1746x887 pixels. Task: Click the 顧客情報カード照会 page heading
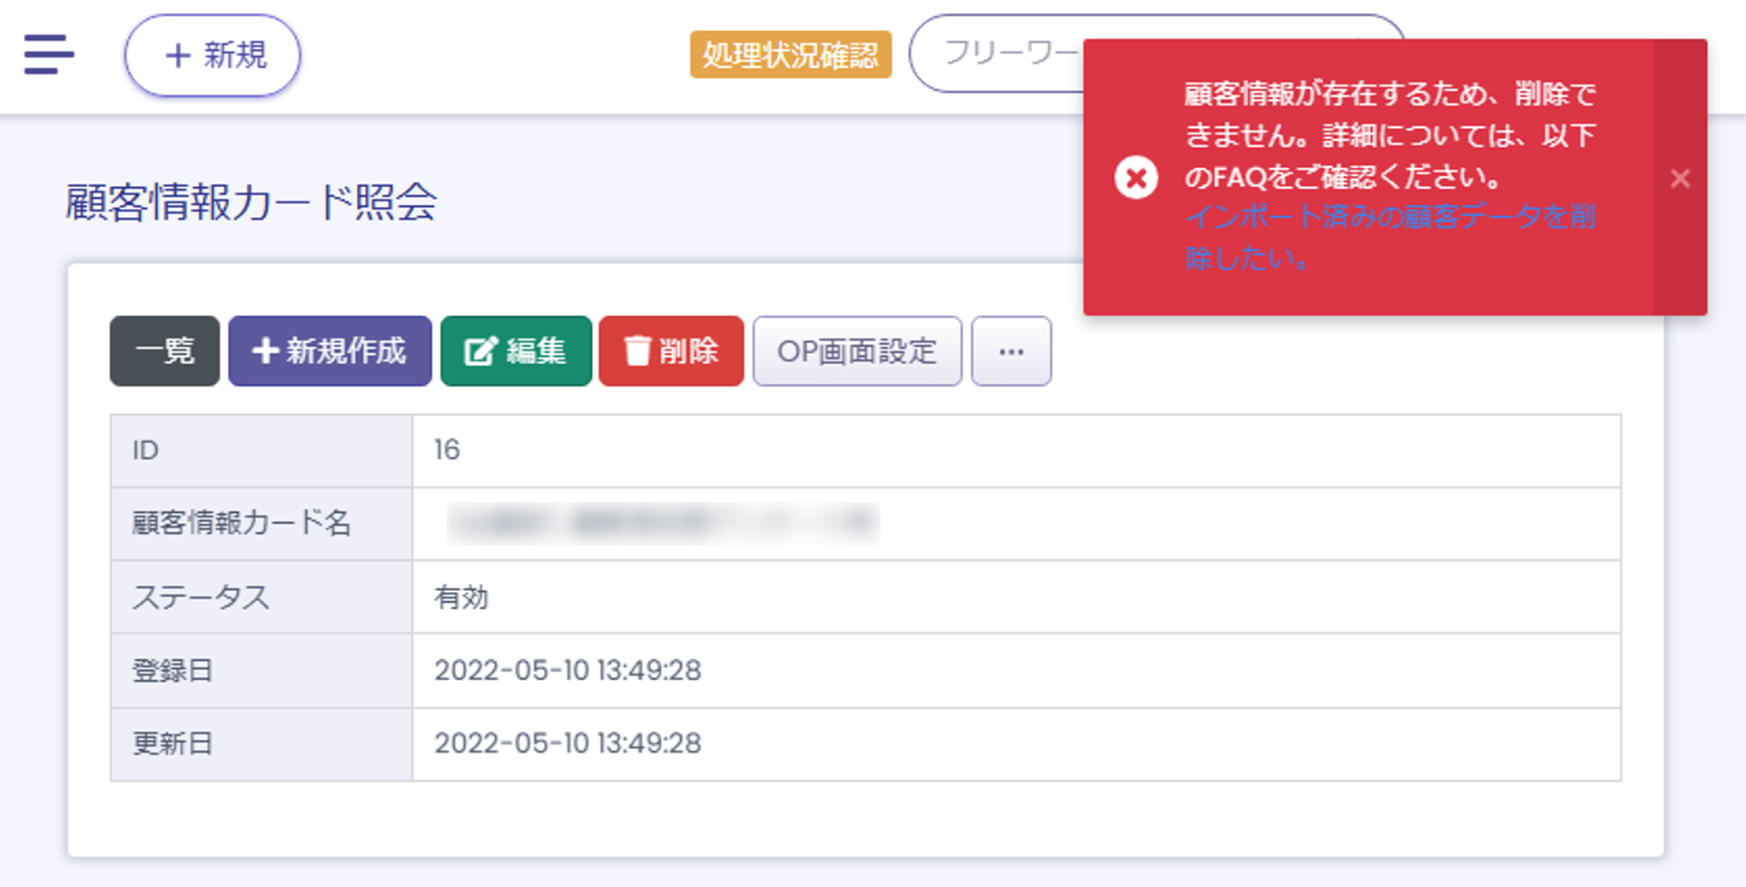[252, 202]
